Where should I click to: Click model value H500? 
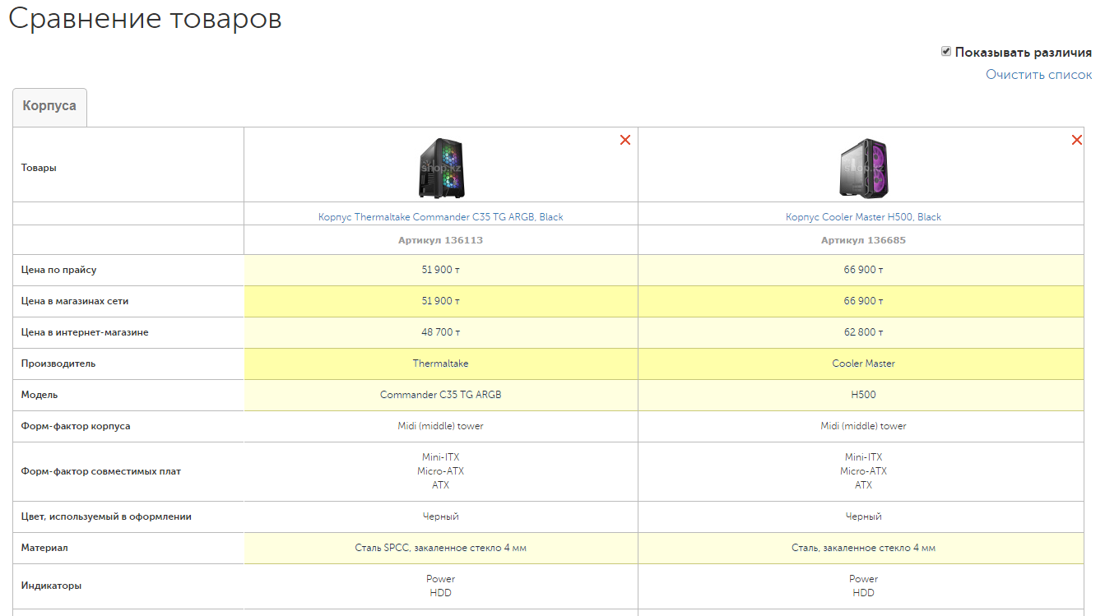tap(863, 395)
